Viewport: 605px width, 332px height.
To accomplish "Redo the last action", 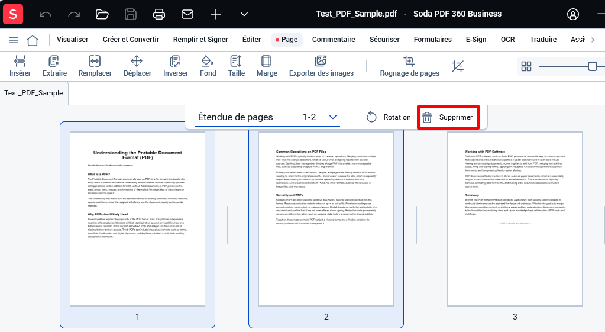I will coord(74,15).
